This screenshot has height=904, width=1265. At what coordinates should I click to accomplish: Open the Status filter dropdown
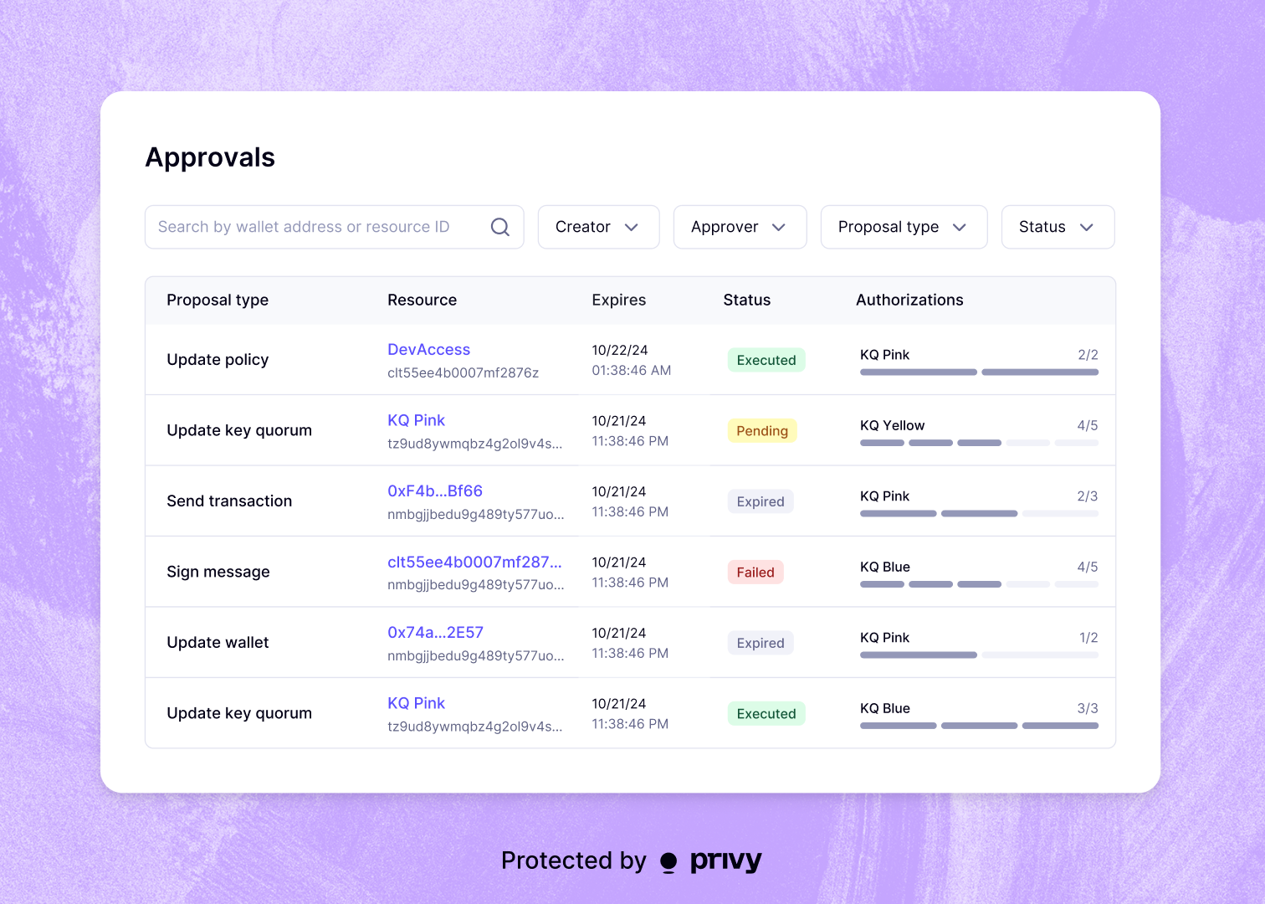click(1058, 227)
